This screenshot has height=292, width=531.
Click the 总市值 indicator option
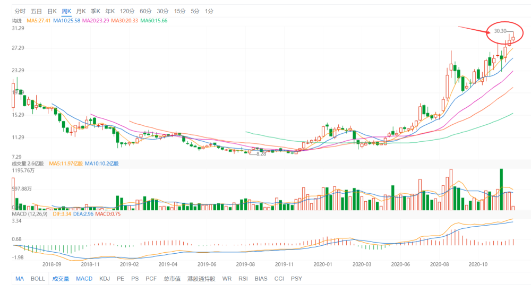(171, 278)
